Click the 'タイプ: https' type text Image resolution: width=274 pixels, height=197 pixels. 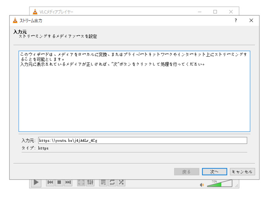coord(35,148)
